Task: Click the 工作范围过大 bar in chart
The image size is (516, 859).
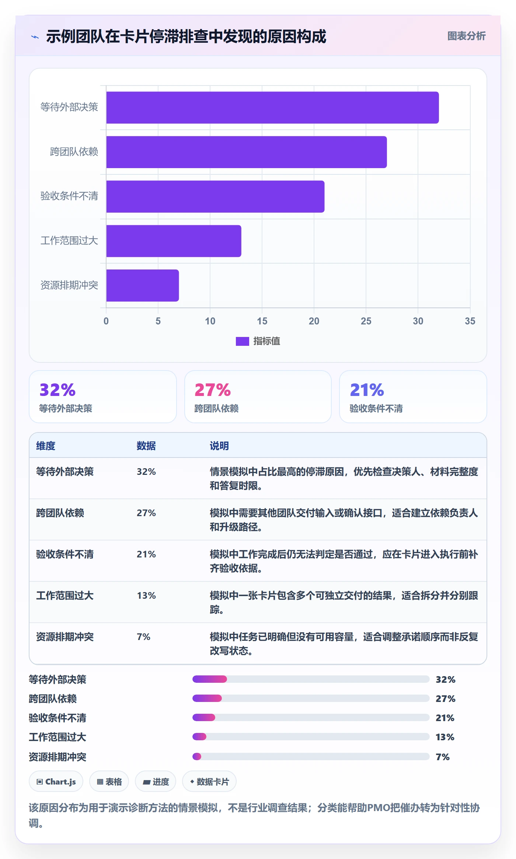Action: tap(174, 241)
